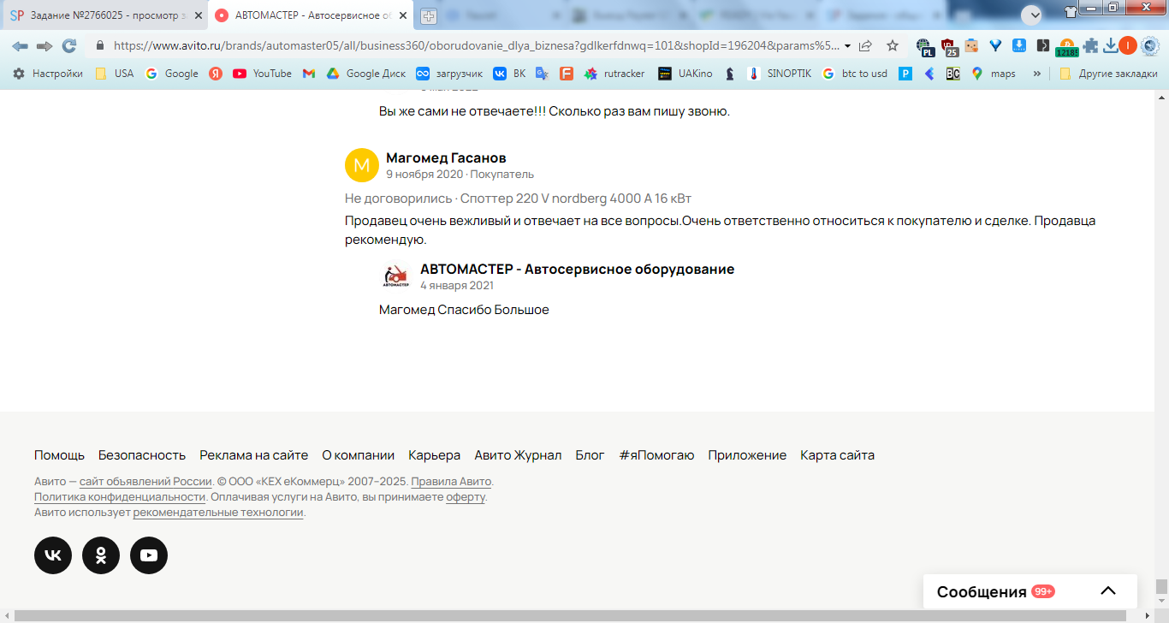This screenshot has width=1169, height=623.
Task: Open the Сообщения messages button
Action: (1030, 591)
